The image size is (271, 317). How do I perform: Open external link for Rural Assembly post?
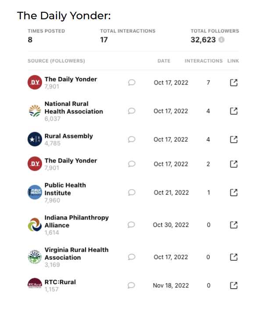click(234, 140)
